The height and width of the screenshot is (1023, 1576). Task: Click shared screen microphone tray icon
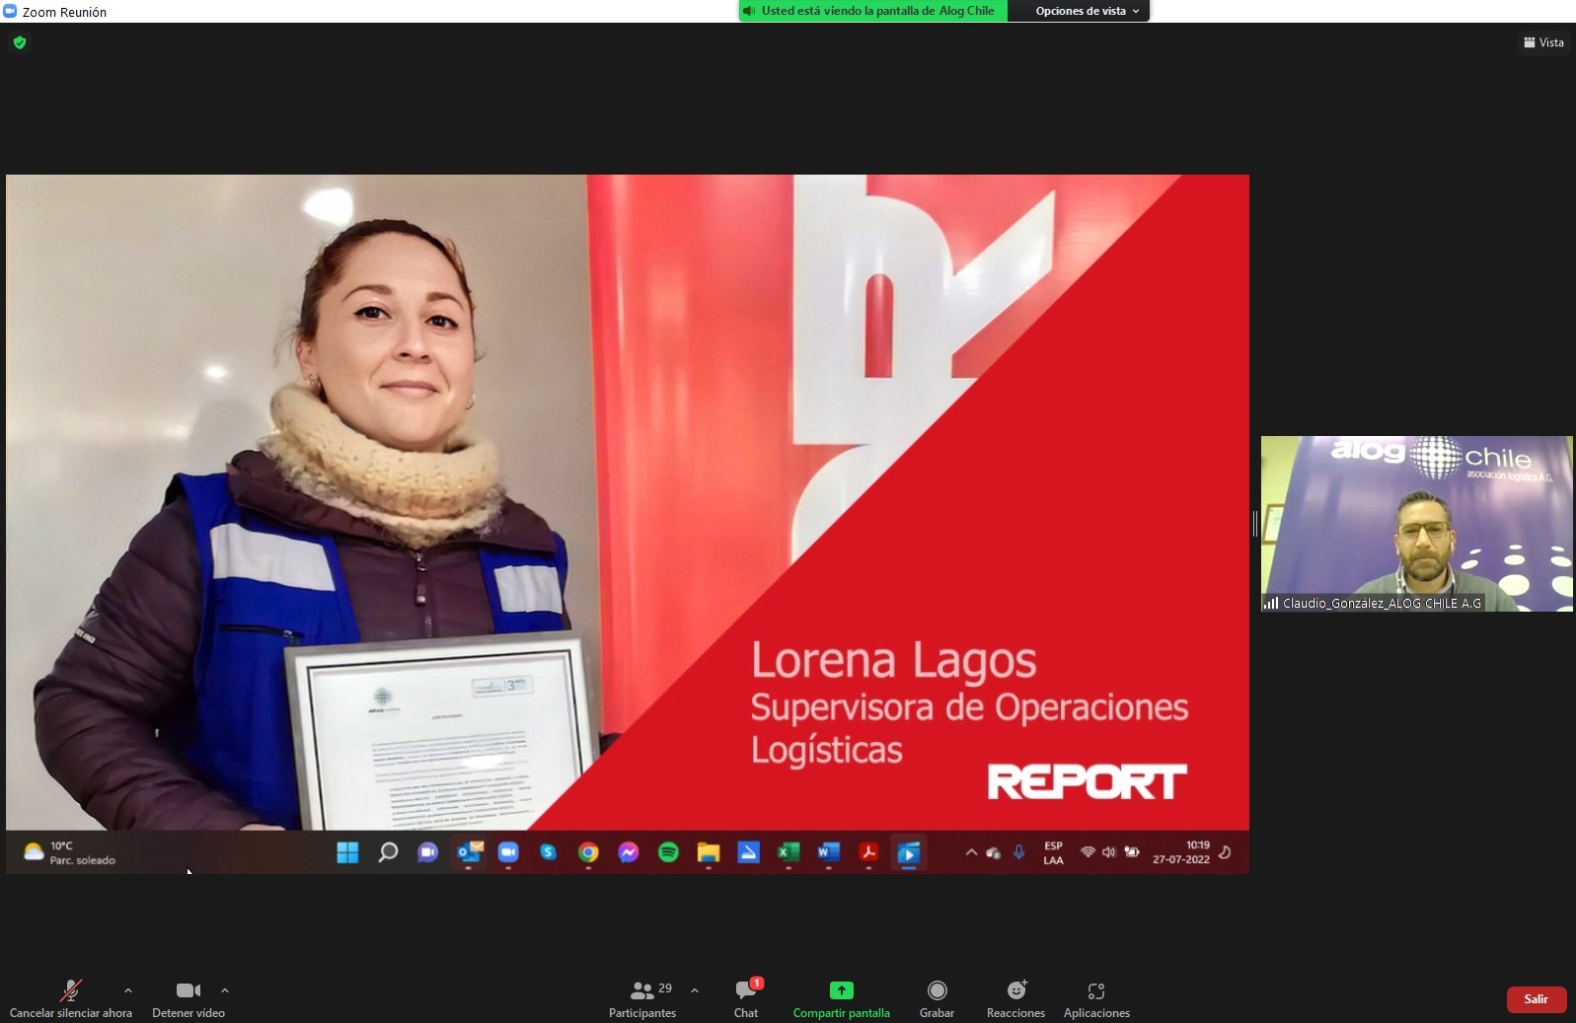1018,852
